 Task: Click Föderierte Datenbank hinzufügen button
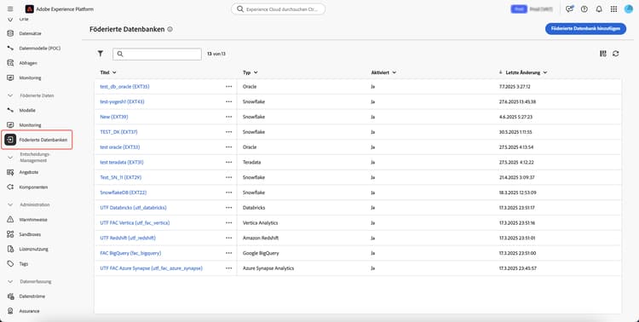[x=585, y=28]
